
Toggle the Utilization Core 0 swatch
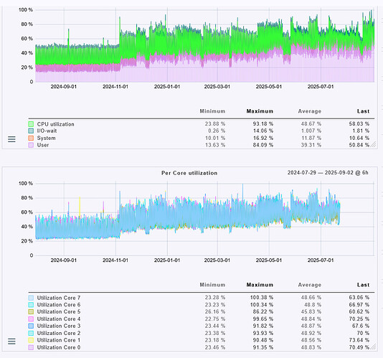pos(31,347)
